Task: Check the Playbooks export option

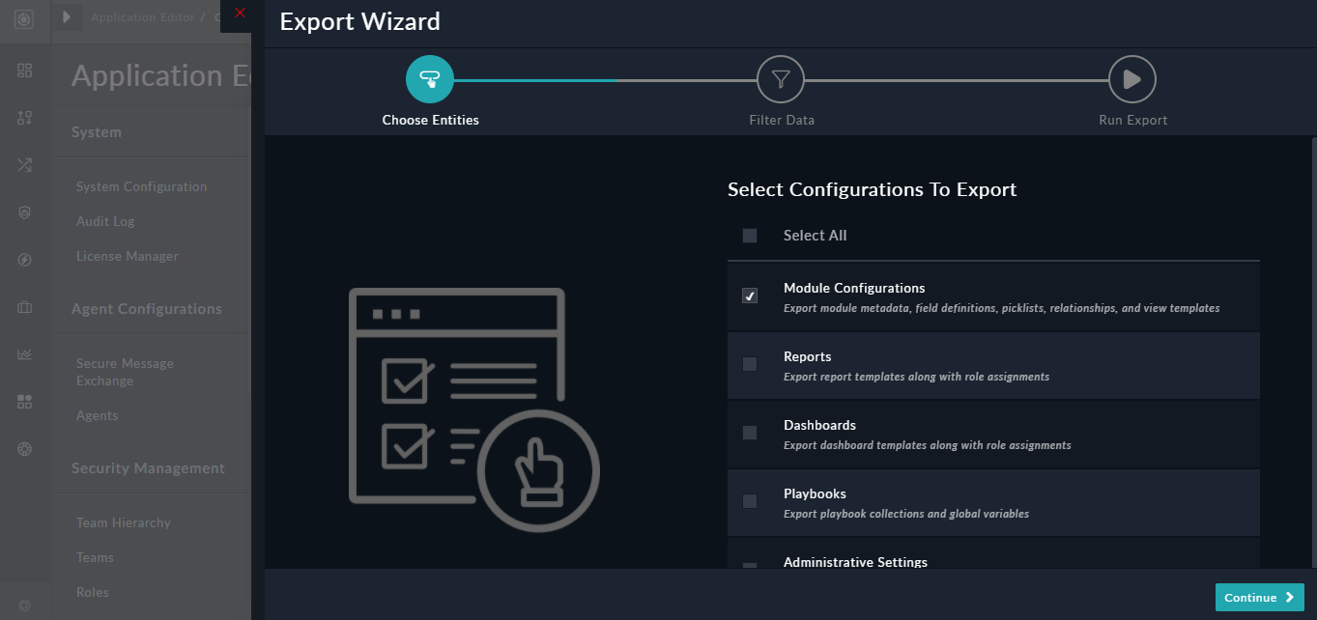Action: pyautogui.click(x=749, y=501)
